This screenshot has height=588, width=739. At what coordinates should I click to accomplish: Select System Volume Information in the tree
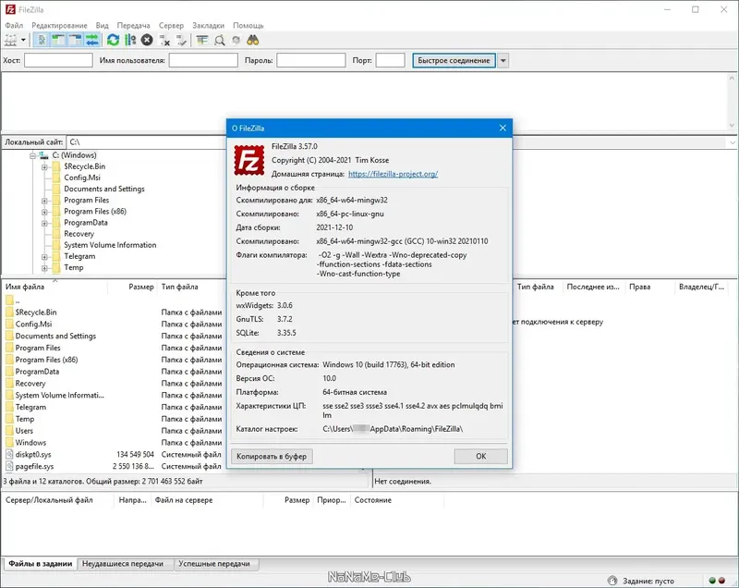tap(110, 245)
